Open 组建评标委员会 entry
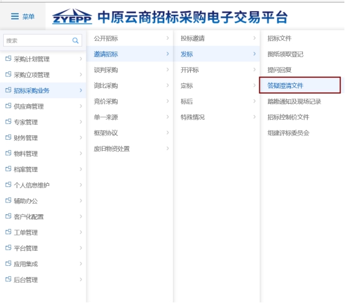Image resolution: width=345 pixels, height=303 pixels. (x=288, y=133)
